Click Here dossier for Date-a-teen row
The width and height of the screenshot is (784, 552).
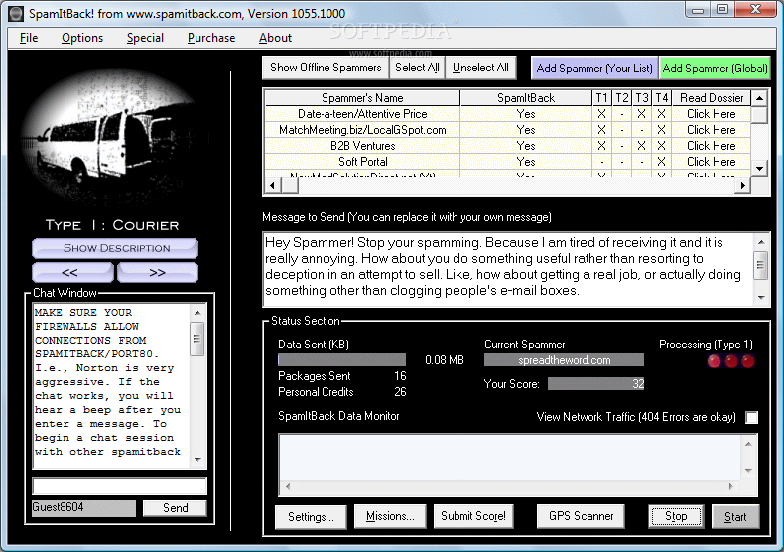(712, 114)
